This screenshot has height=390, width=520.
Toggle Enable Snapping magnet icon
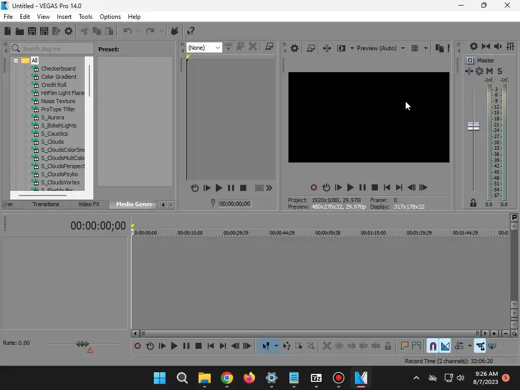[x=433, y=346]
